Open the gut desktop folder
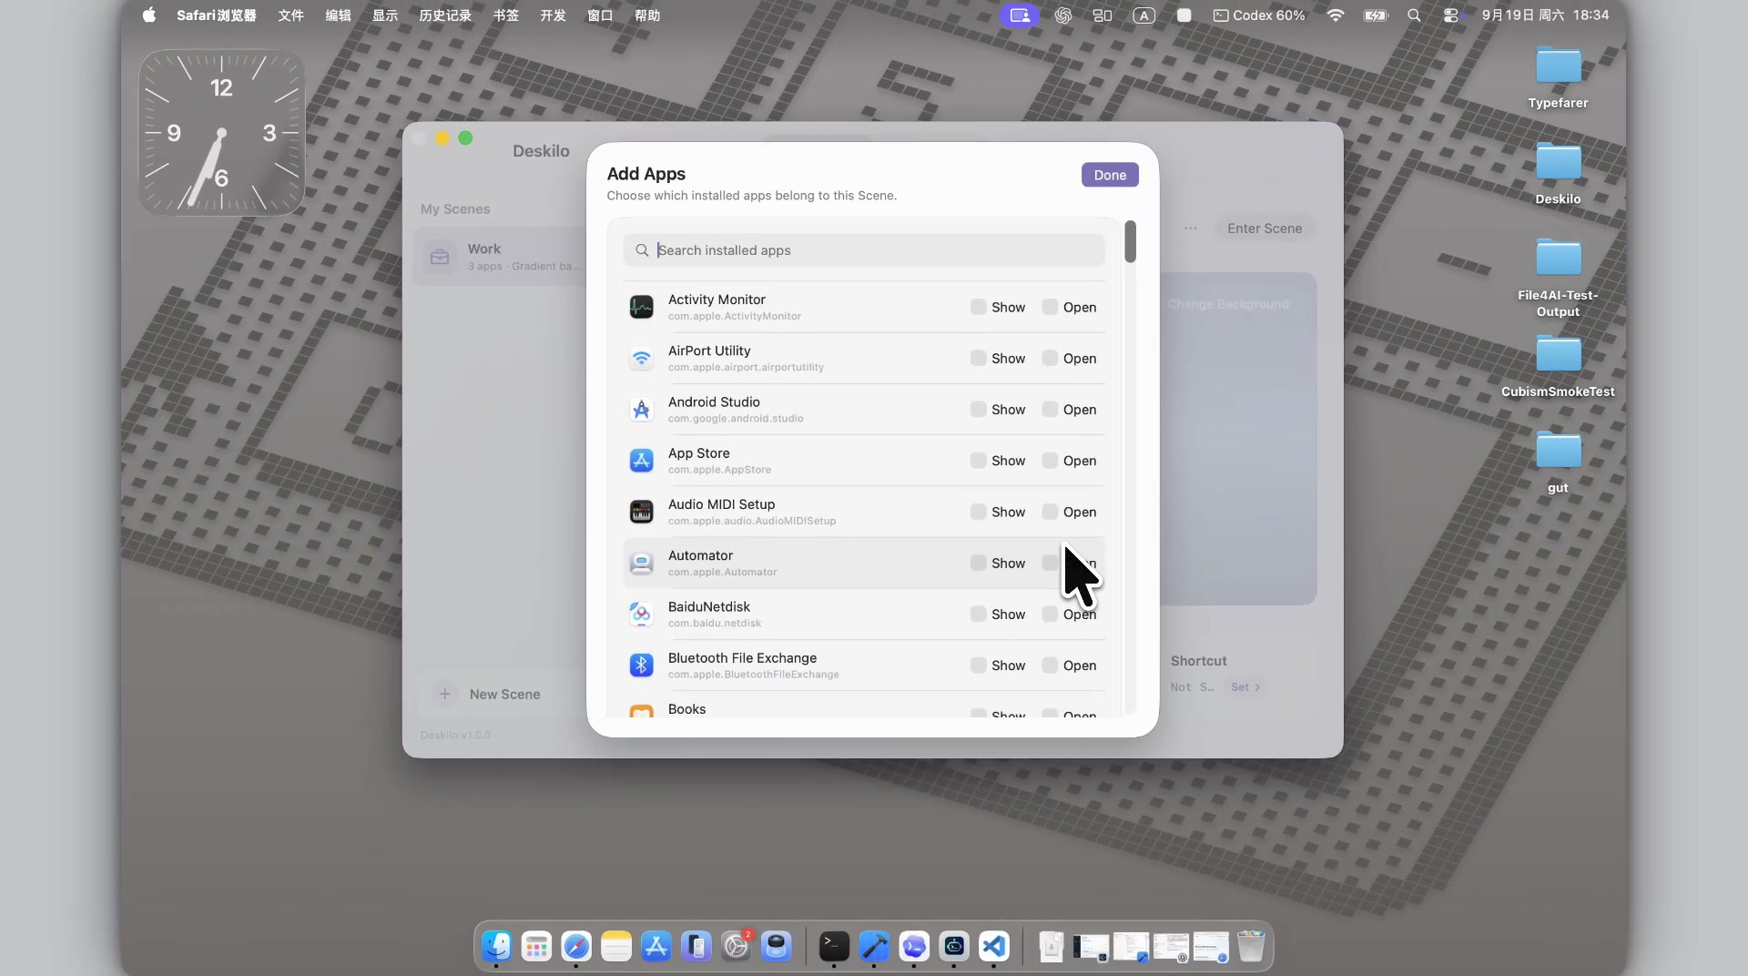This screenshot has width=1748, height=976. (1558, 451)
